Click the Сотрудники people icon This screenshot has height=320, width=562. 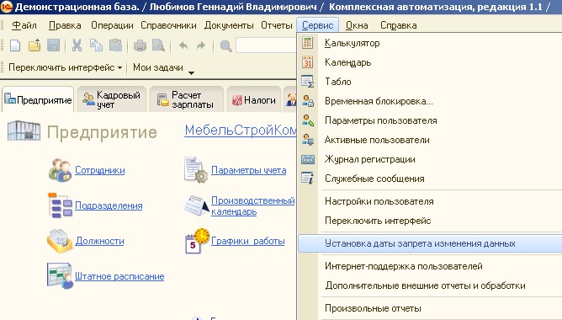click(60, 170)
